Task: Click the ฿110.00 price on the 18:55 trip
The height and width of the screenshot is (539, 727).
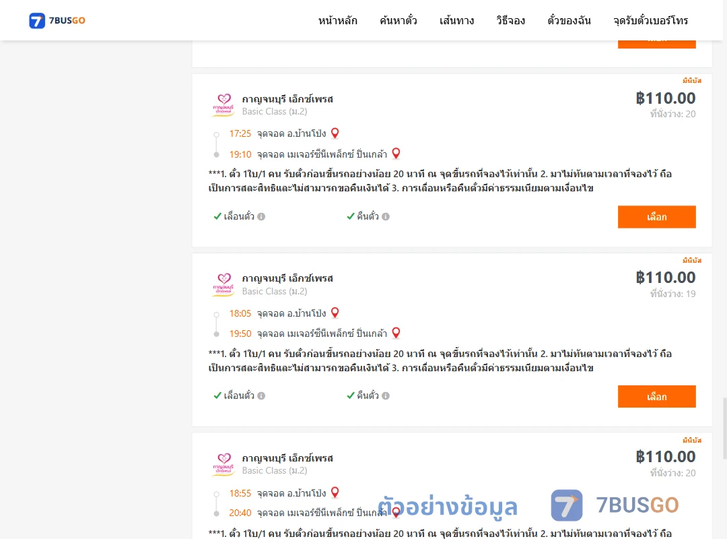Action: (x=665, y=456)
